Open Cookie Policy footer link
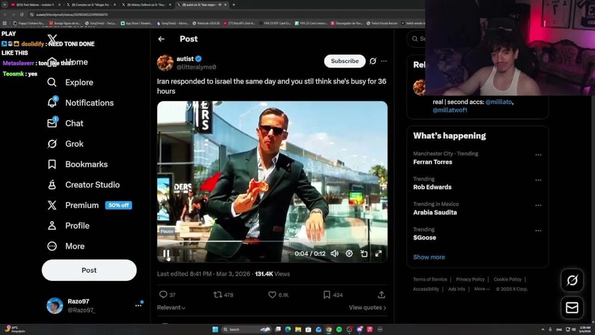The width and height of the screenshot is (595, 335). click(508, 280)
